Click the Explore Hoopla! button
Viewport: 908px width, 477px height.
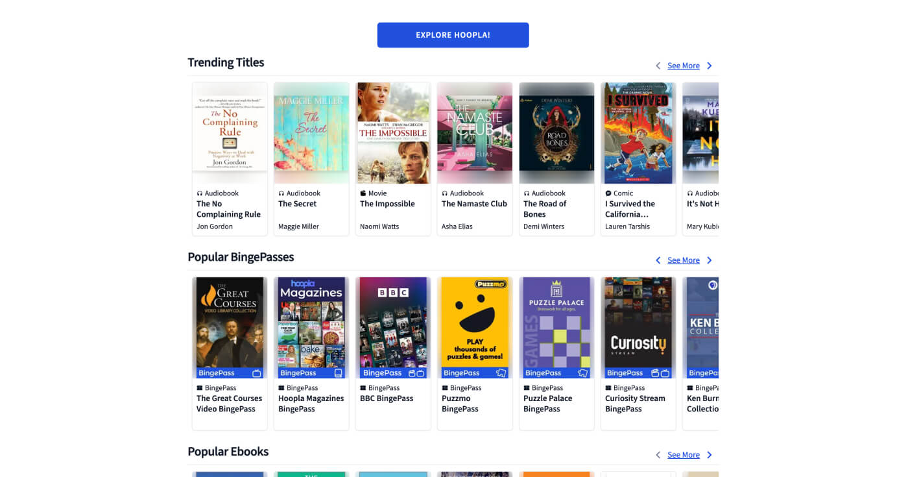[x=453, y=35]
